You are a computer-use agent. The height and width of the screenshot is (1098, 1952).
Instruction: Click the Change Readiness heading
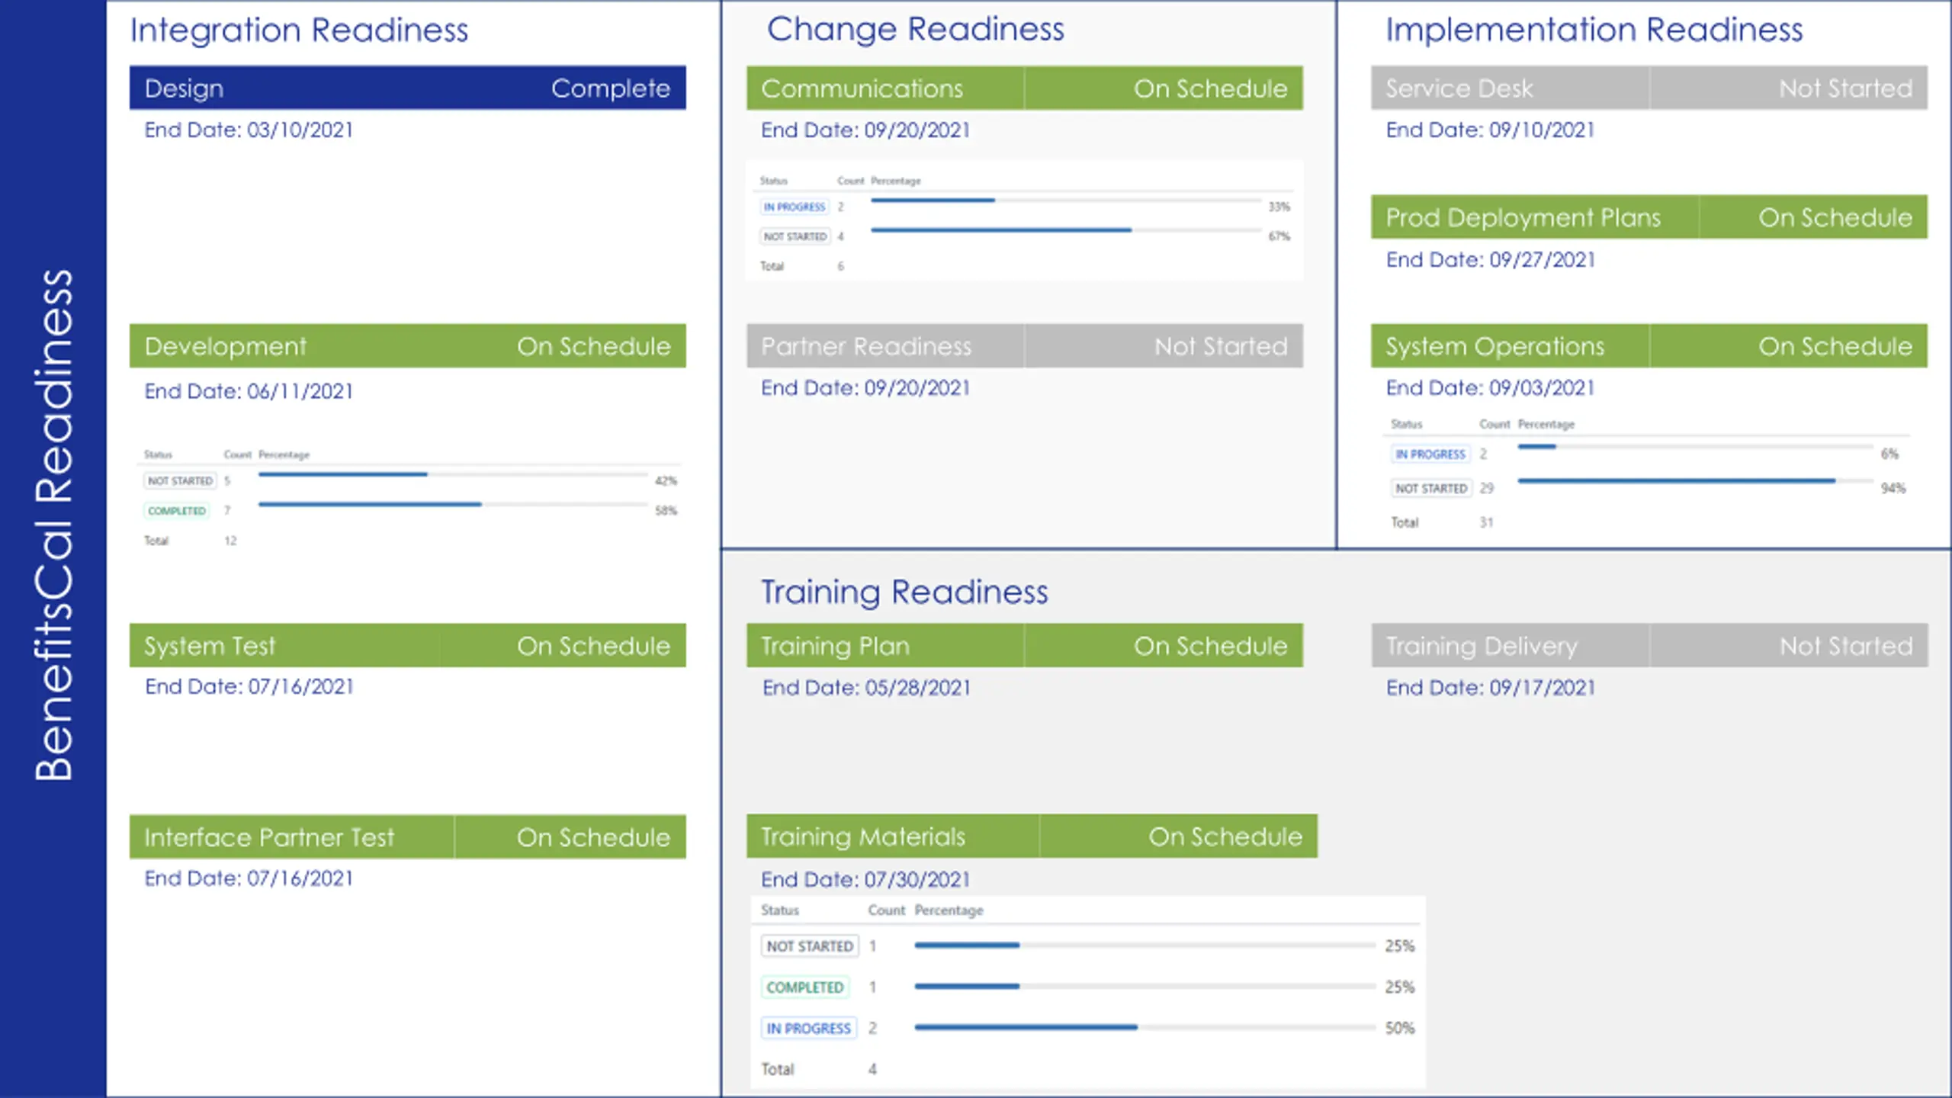[x=915, y=29]
